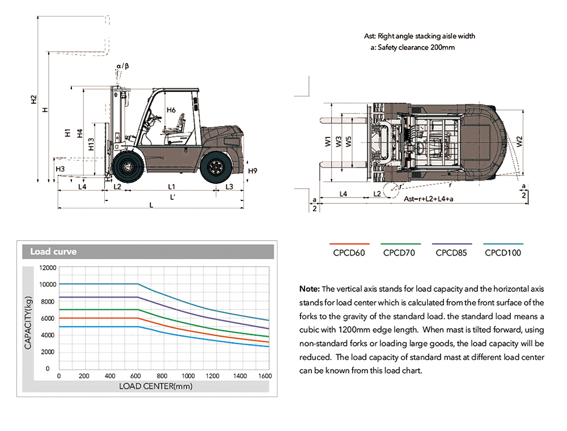Click the H9 label near the rear counterweight
This screenshot has height=431, width=567.
[x=253, y=171]
